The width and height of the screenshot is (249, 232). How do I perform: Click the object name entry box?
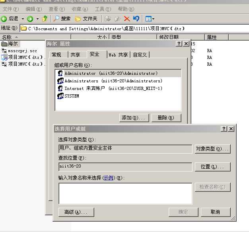[x=125, y=193]
